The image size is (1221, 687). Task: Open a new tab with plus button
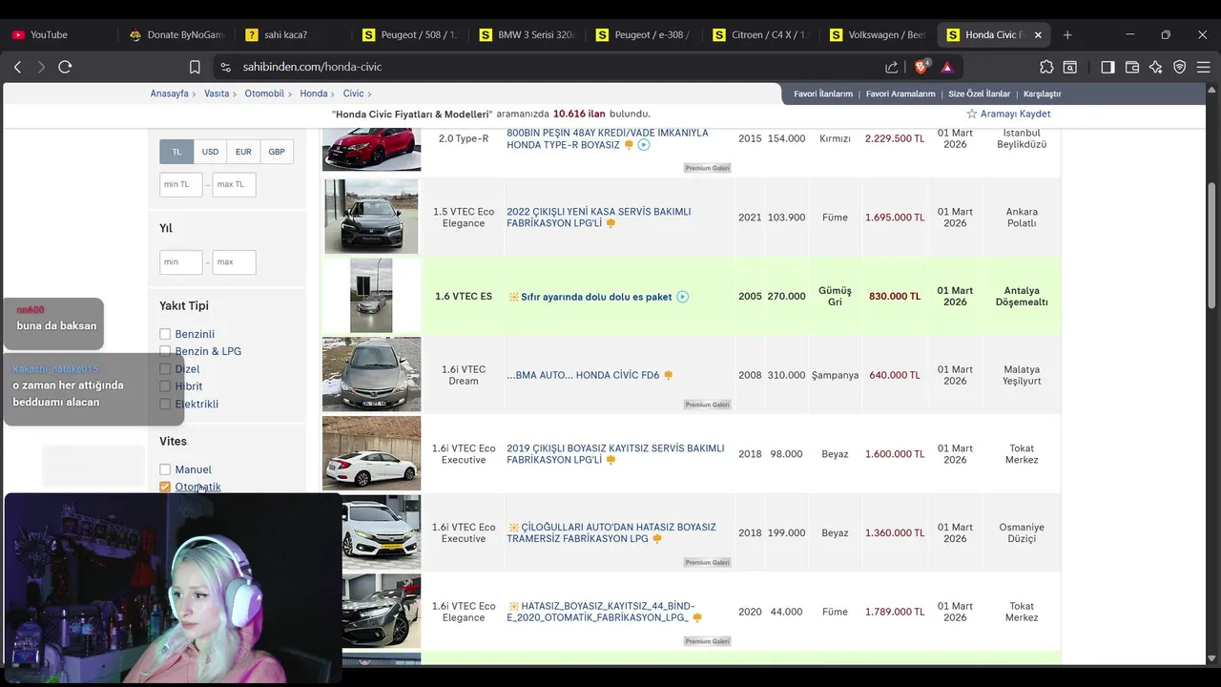click(1067, 34)
